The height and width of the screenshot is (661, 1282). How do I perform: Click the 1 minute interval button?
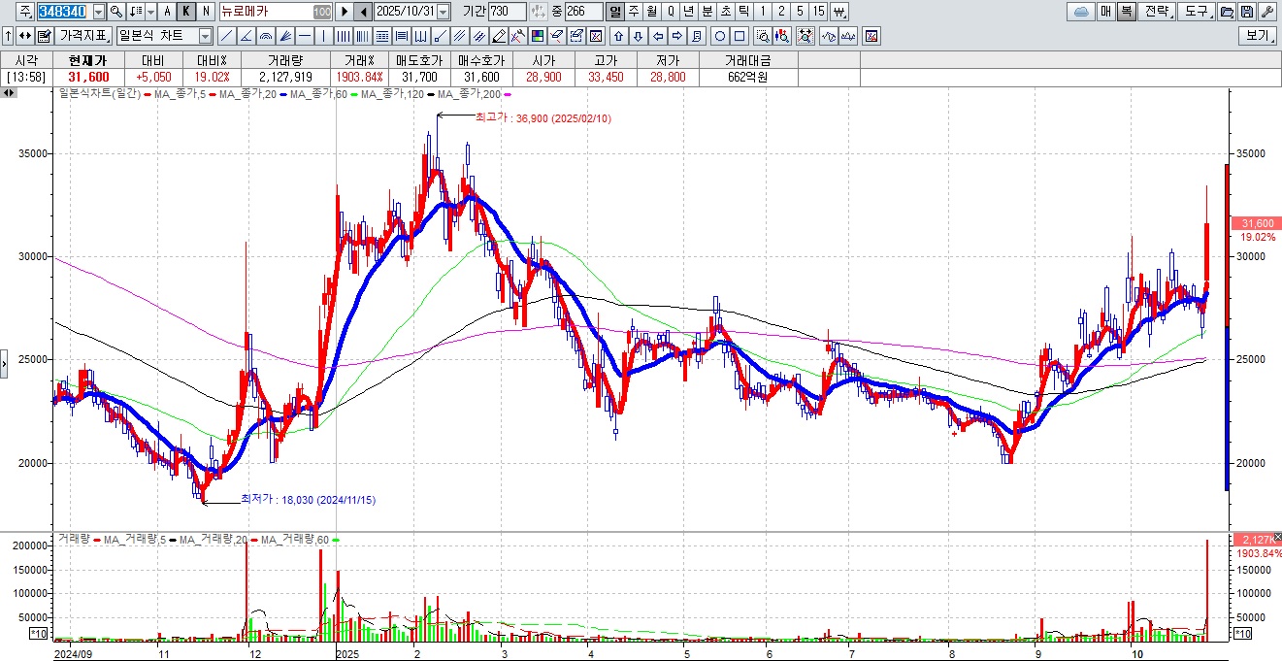pyautogui.click(x=763, y=12)
